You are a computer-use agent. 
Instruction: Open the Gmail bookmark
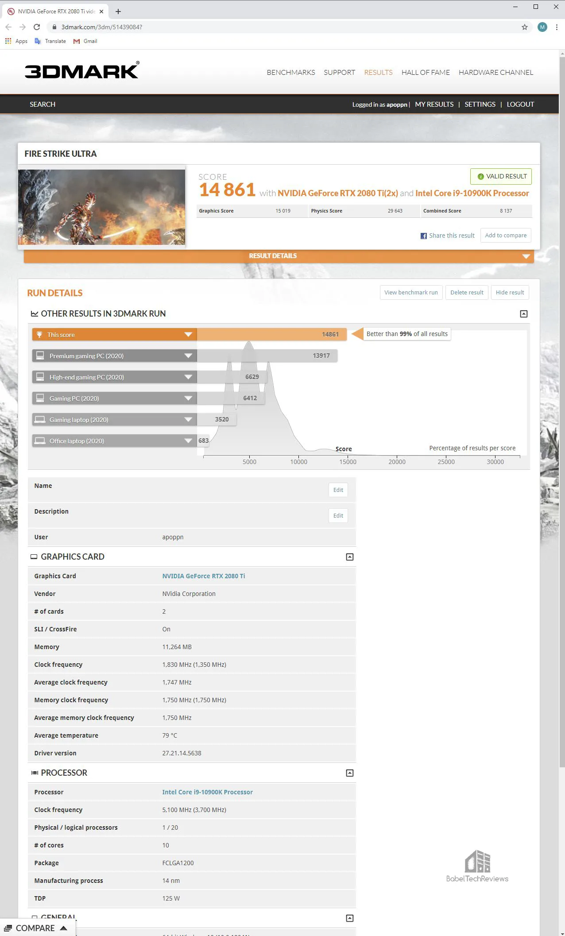coord(85,41)
